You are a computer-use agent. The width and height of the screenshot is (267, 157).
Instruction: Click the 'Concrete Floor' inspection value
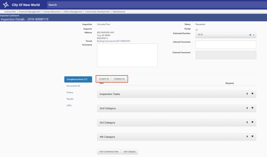pos(103,24)
